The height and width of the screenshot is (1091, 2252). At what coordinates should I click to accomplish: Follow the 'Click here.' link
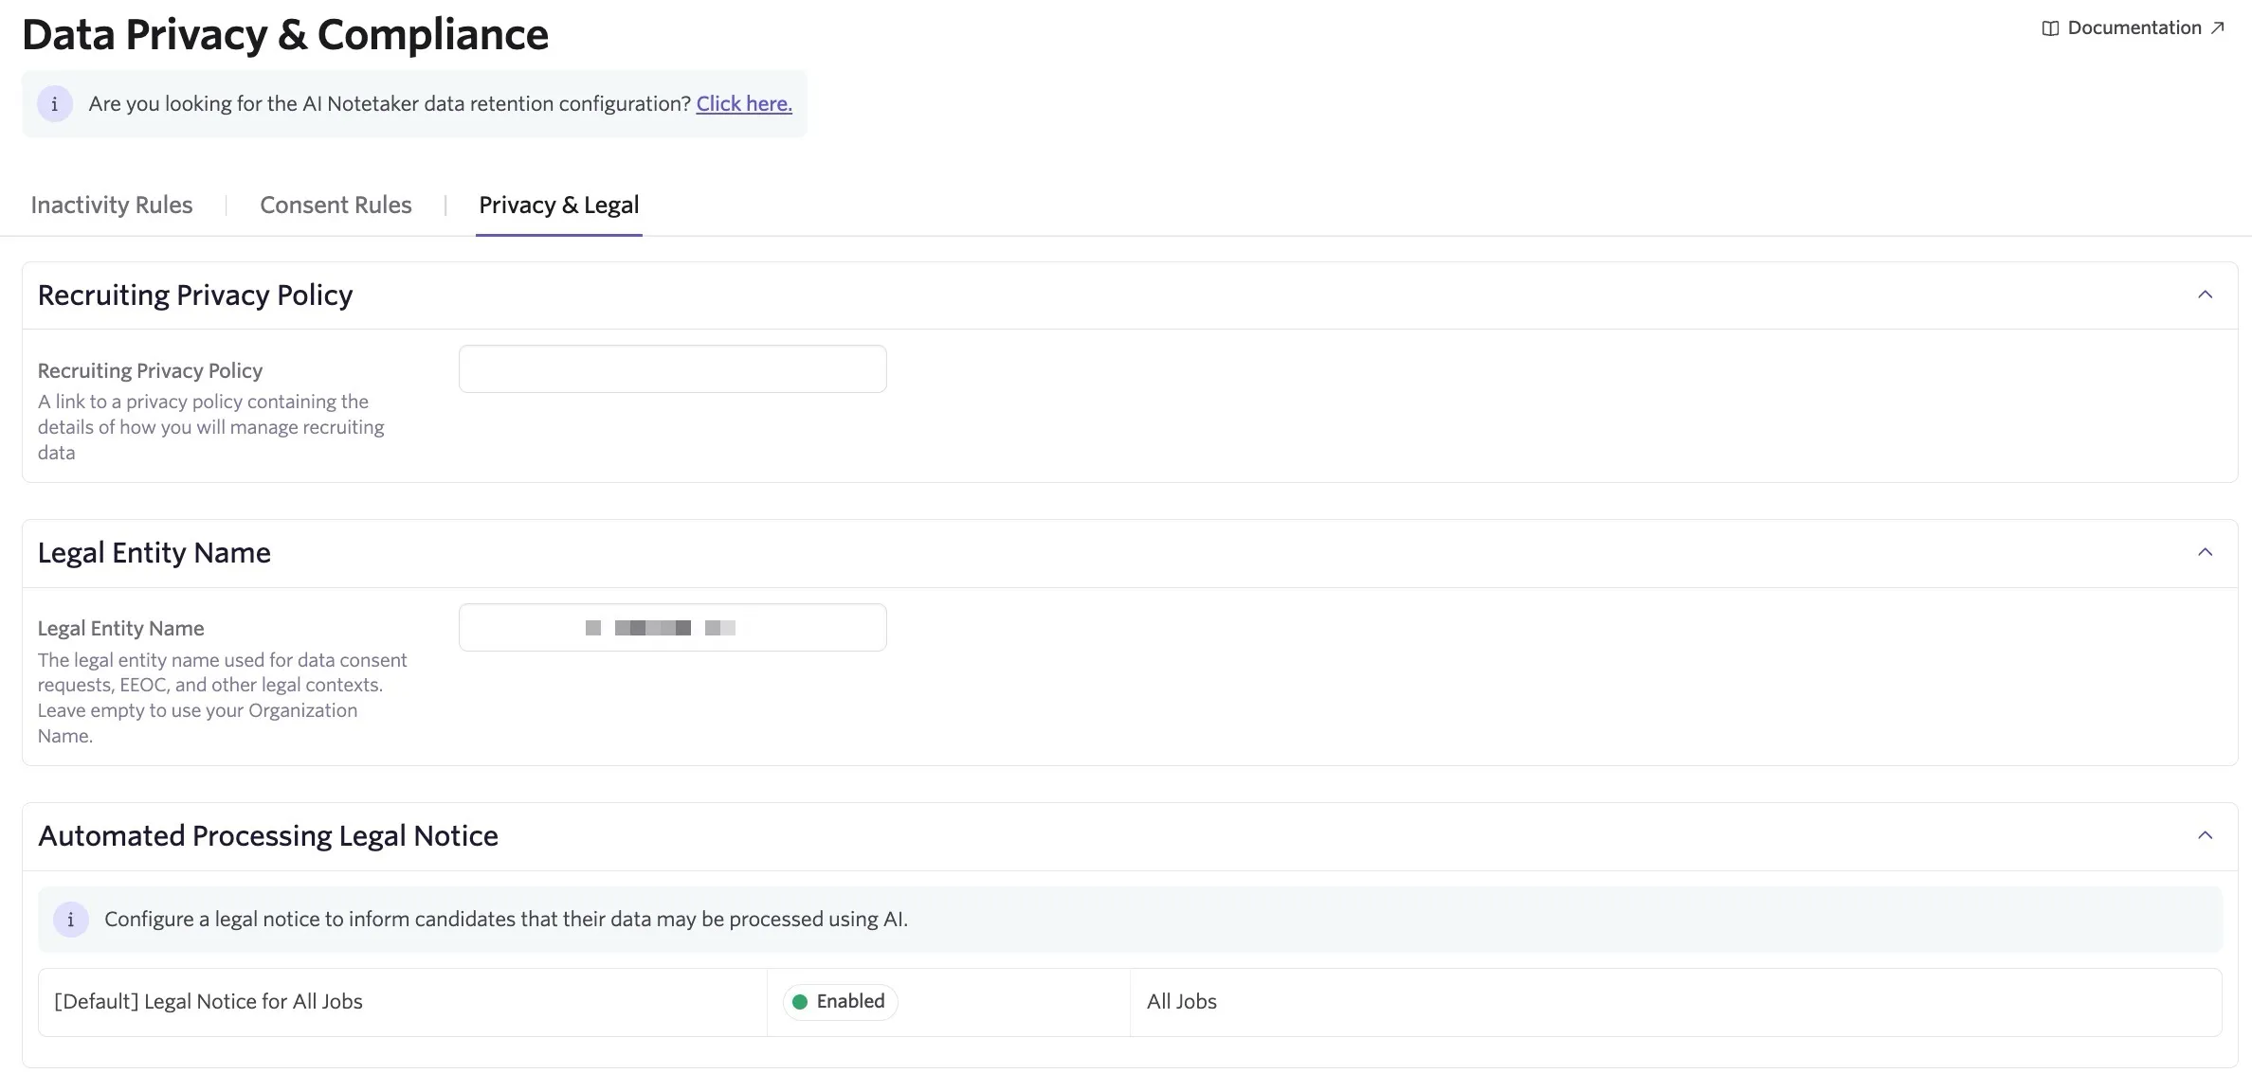click(744, 103)
